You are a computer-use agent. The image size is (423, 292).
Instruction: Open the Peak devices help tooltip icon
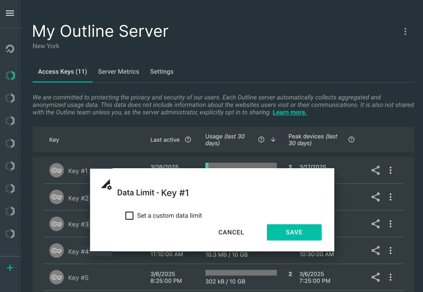pos(351,139)
